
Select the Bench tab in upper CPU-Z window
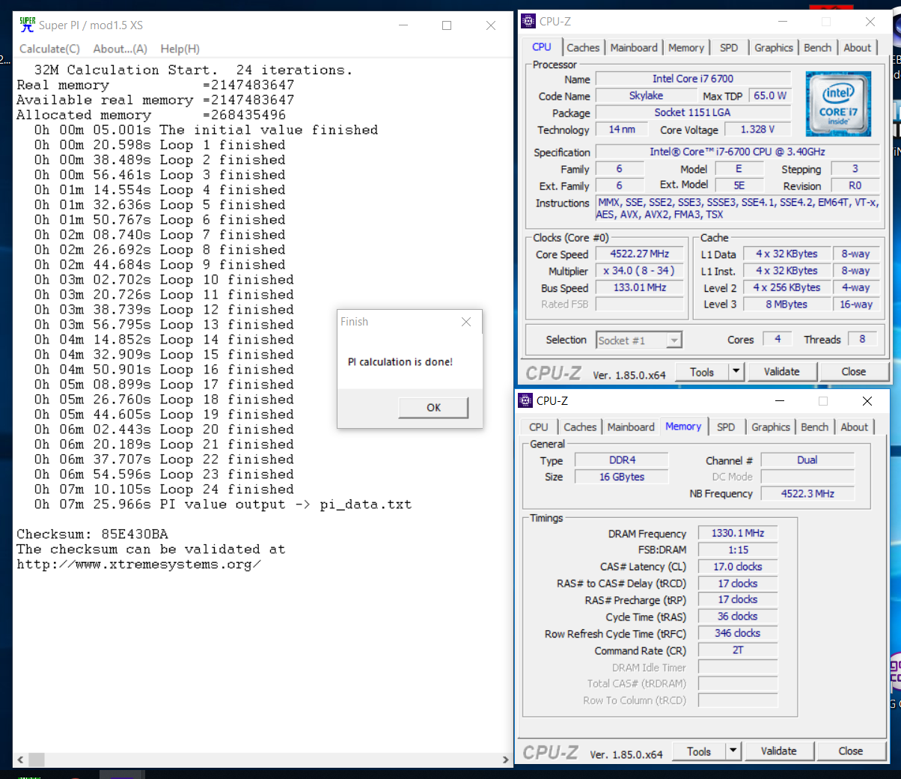point(818,47)
